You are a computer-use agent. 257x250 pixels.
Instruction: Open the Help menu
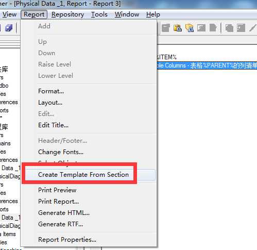[x=153, y=14]
